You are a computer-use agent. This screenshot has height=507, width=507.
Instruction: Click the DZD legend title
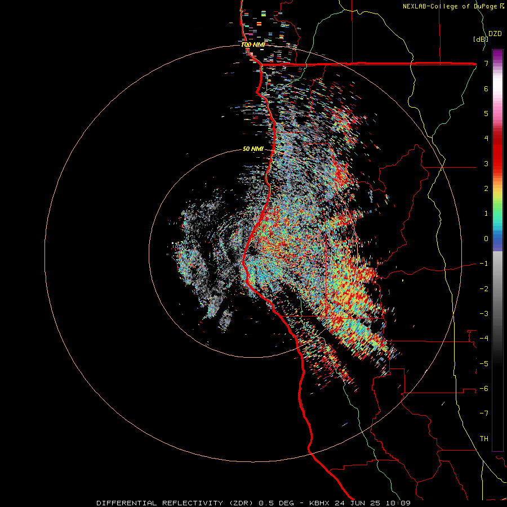click(x=495, y=34)
